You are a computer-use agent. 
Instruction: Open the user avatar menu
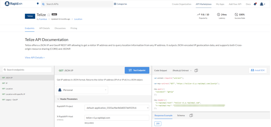[x=262, y=4]
